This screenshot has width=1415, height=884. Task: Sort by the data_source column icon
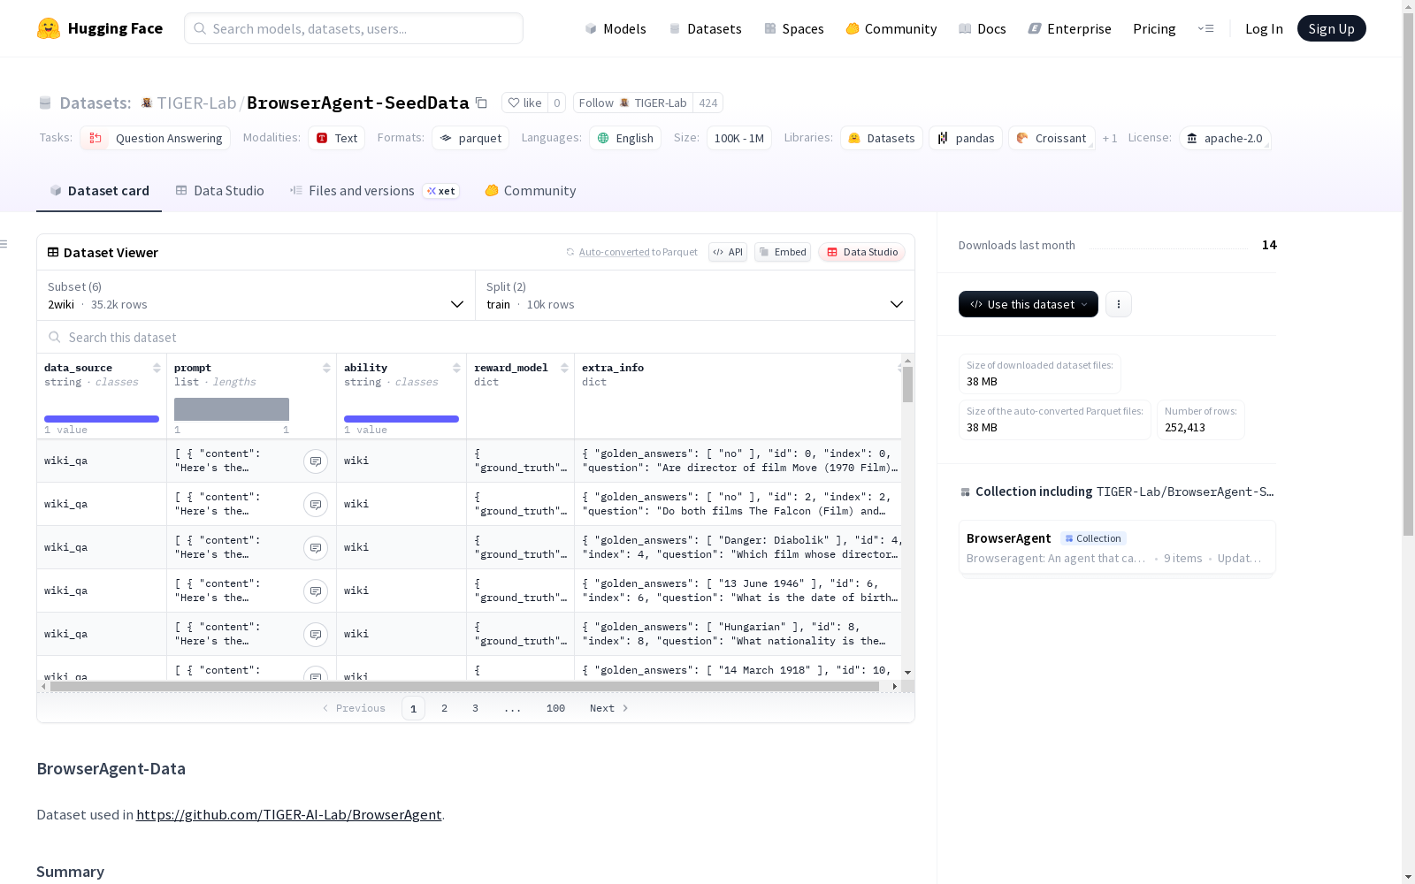click(157, 368)
